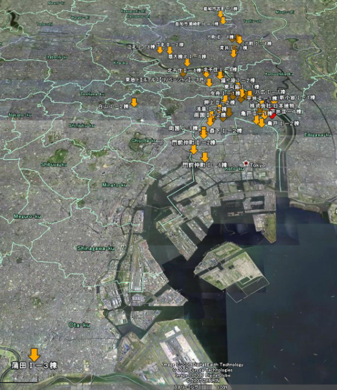Select the 白山Ⅰ-2棟 arrow marker

[134, 102]
